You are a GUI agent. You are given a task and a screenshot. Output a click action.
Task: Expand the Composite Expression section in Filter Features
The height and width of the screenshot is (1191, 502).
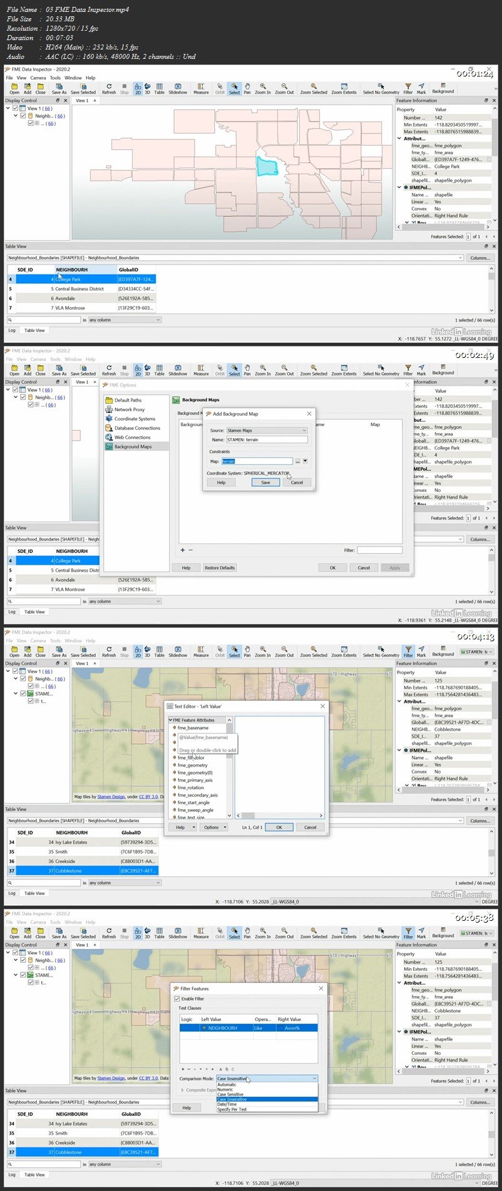(x=182, y=1090)
